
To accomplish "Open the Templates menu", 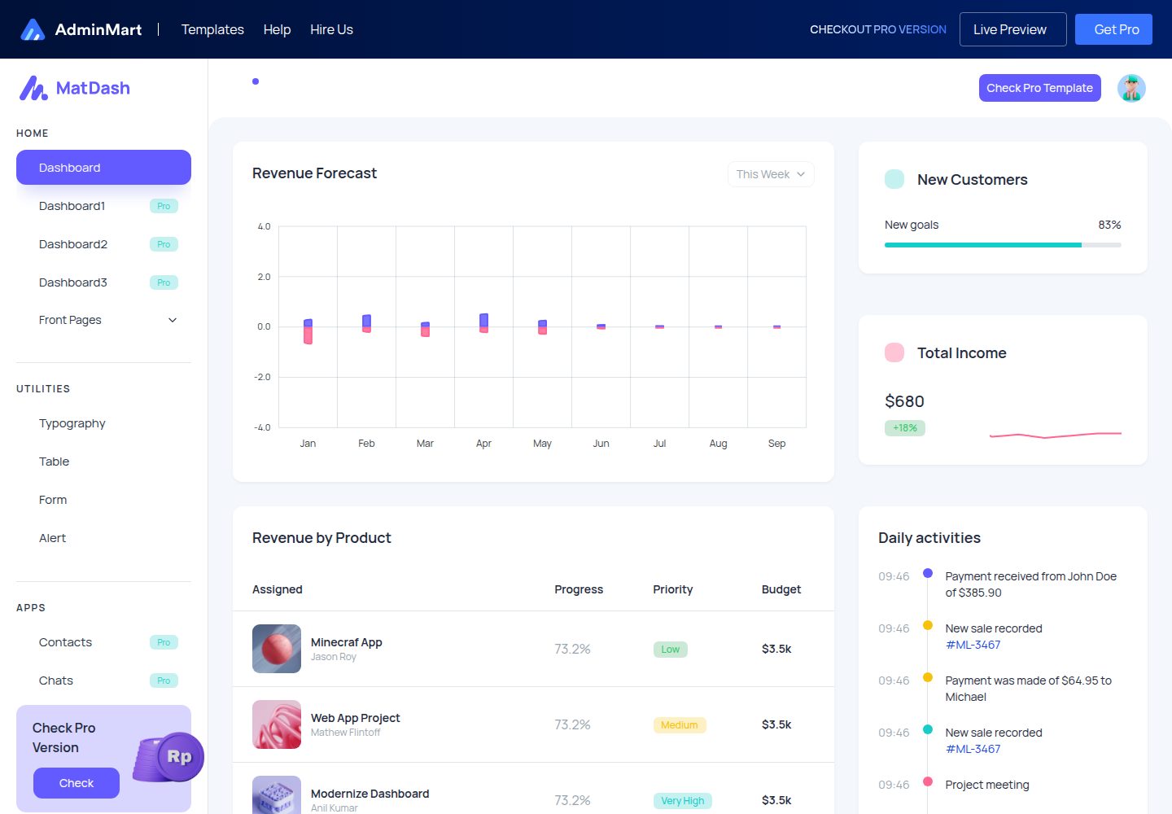I will coord(212,29).
